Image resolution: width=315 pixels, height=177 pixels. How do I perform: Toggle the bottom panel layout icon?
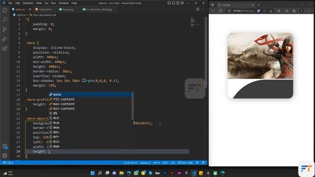pyautogui.click(x=173, y=3)
